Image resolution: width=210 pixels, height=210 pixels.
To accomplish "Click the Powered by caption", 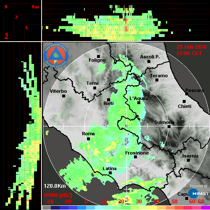I will pos(199,186).
